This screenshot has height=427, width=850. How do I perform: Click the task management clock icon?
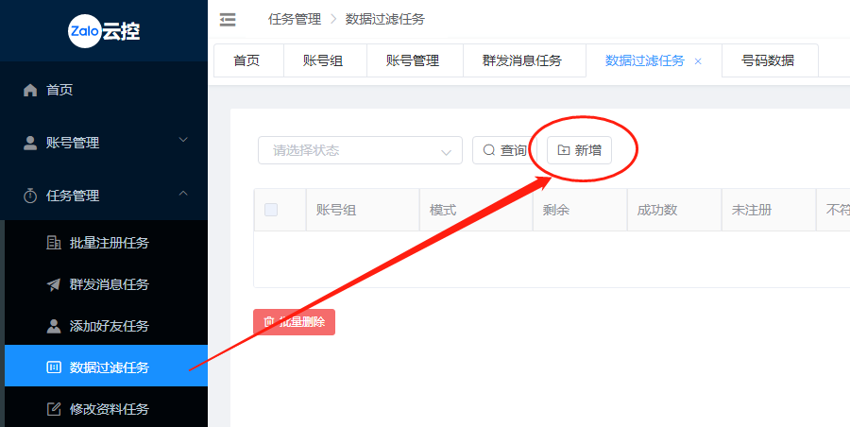click(x=30, y=196)
